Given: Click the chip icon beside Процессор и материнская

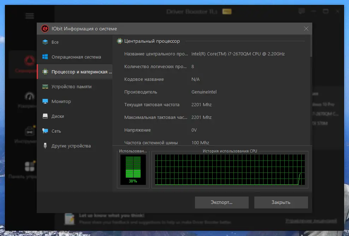Looking at the screenshot, I should point(45,72).
